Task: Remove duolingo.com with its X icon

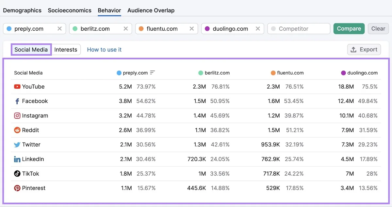Action: (x=258, y=29)
